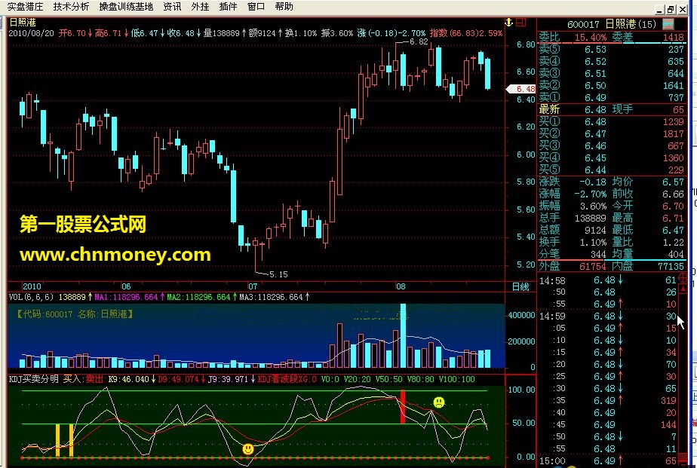Click the 6.82 high price label
Screen dimensions: 697x468
(x=419, y=41)
